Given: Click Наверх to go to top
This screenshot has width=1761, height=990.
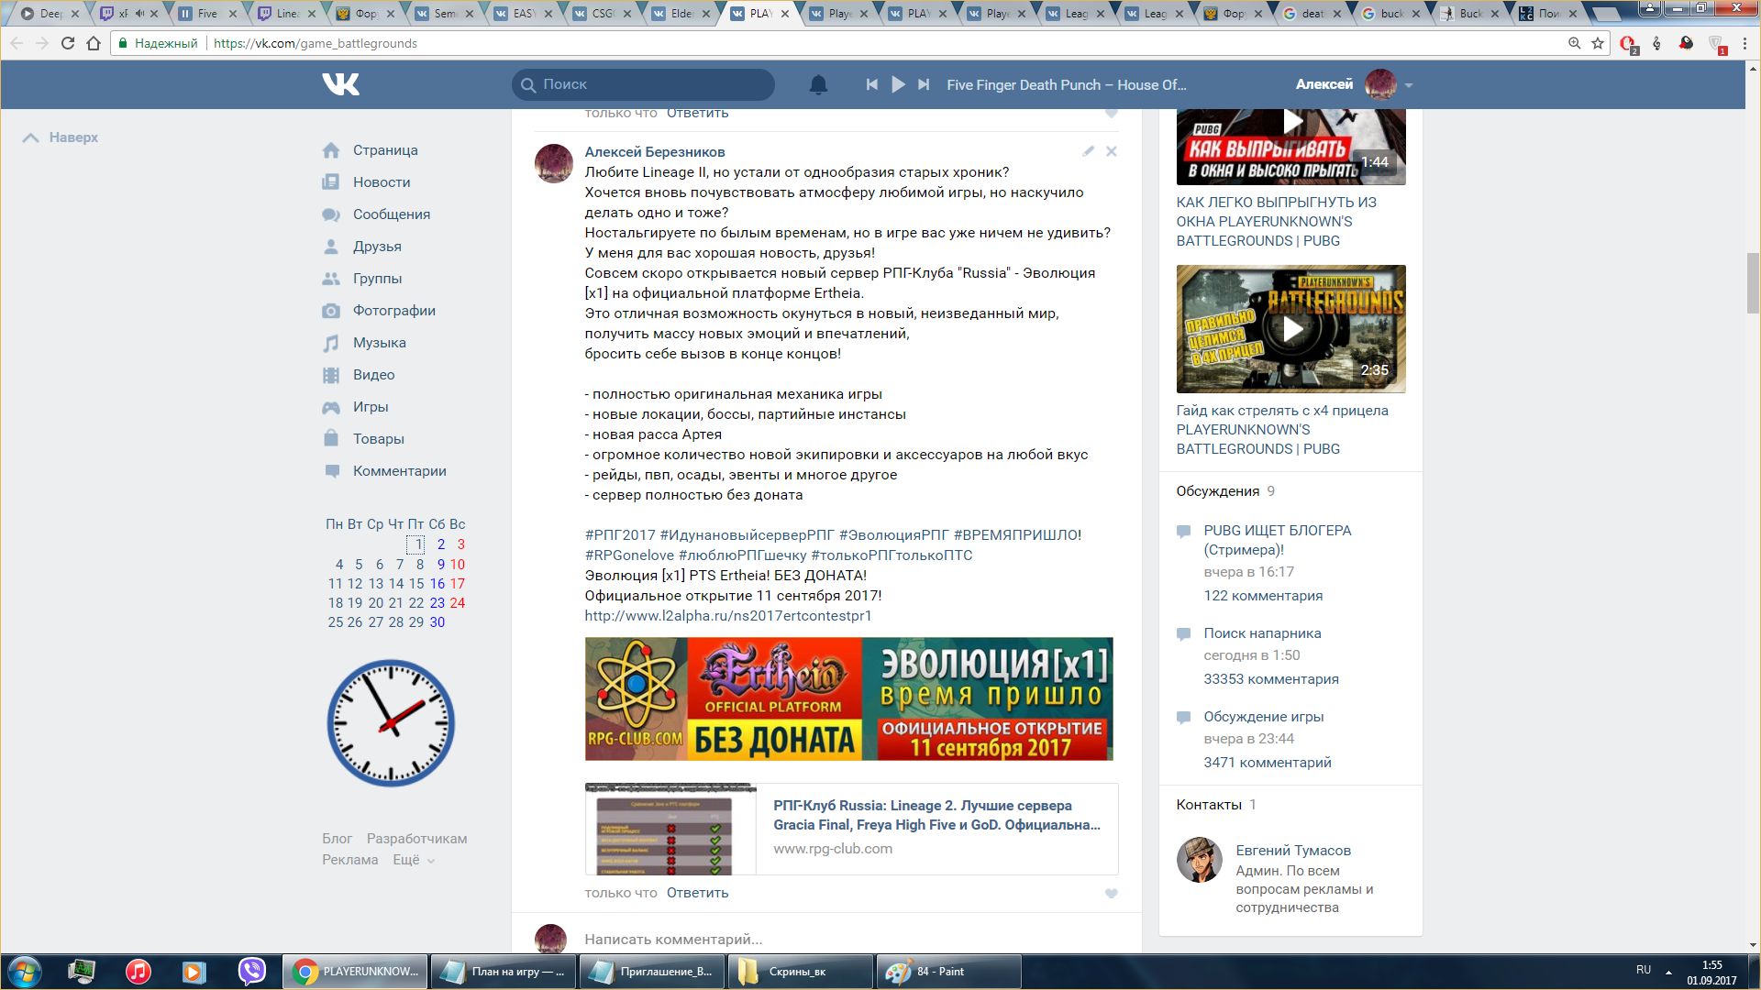Looking at the screenshot, I should click(x=61, y=137).
